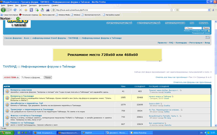Go to the Home page icon

pyautogui.click(x=26, y=10)
